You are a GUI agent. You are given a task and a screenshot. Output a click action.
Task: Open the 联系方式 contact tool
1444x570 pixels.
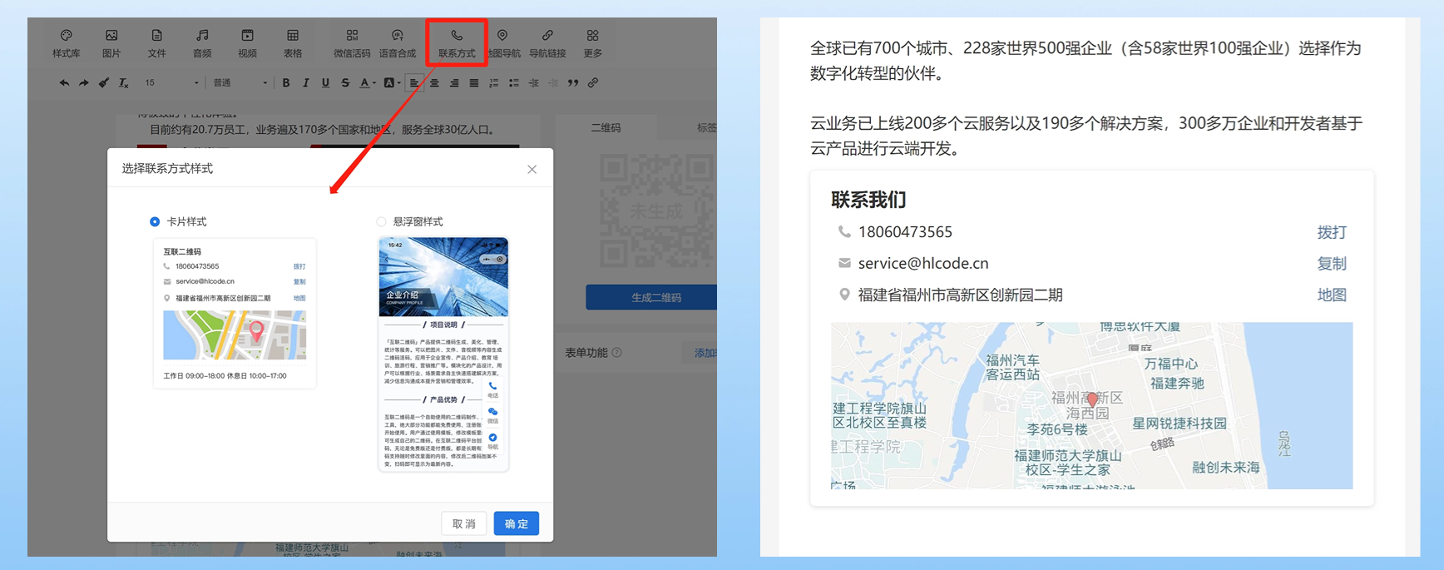tap(457, 42)
